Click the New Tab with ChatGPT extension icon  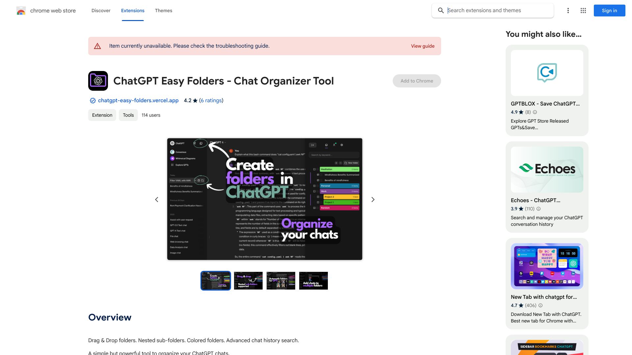pos(547,266)
